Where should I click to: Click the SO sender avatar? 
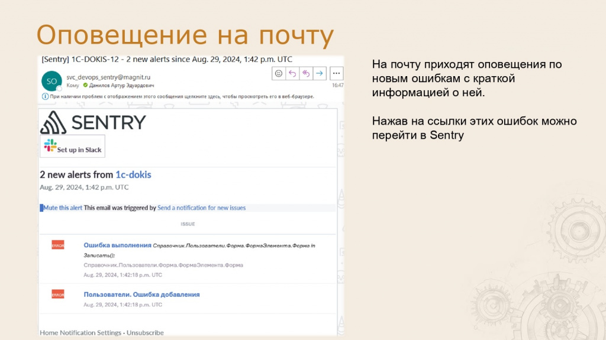(x=51, y=81)
